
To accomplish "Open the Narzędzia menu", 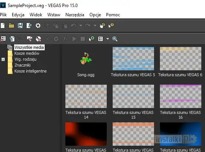I will 75,15.
